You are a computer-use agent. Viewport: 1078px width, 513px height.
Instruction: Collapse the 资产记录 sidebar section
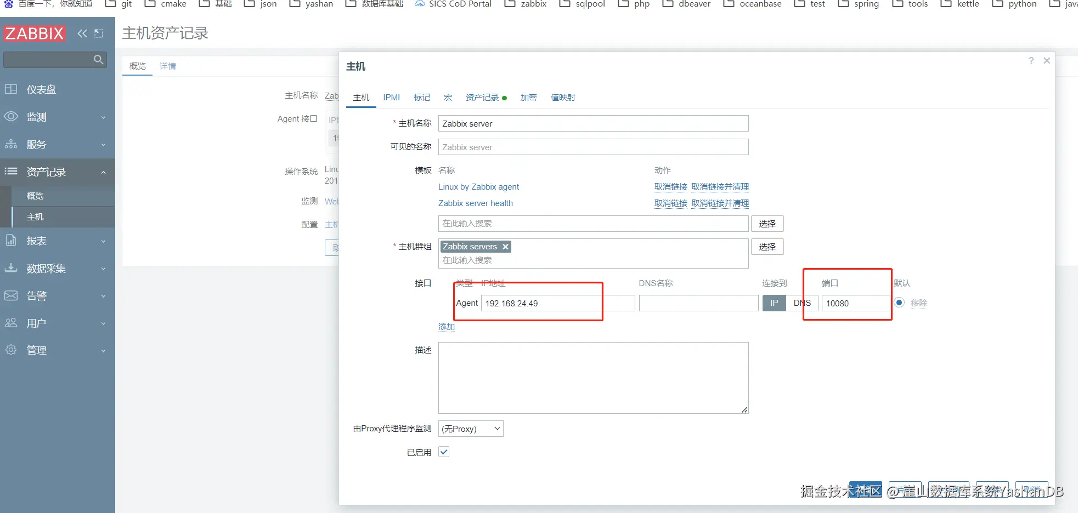58,172
